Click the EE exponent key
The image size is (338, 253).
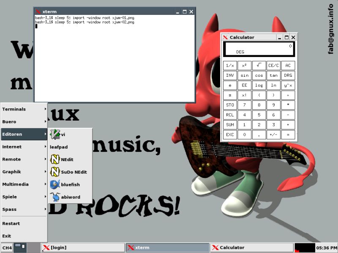click(245, 85)
